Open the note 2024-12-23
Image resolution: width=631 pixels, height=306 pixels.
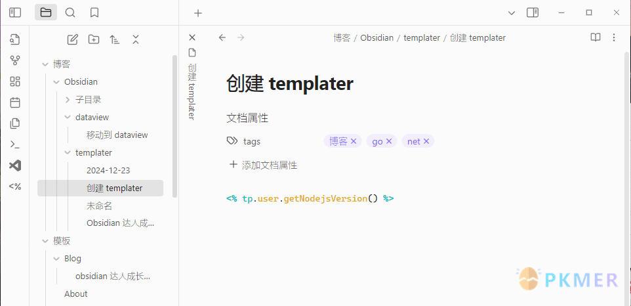coord(108,170)
